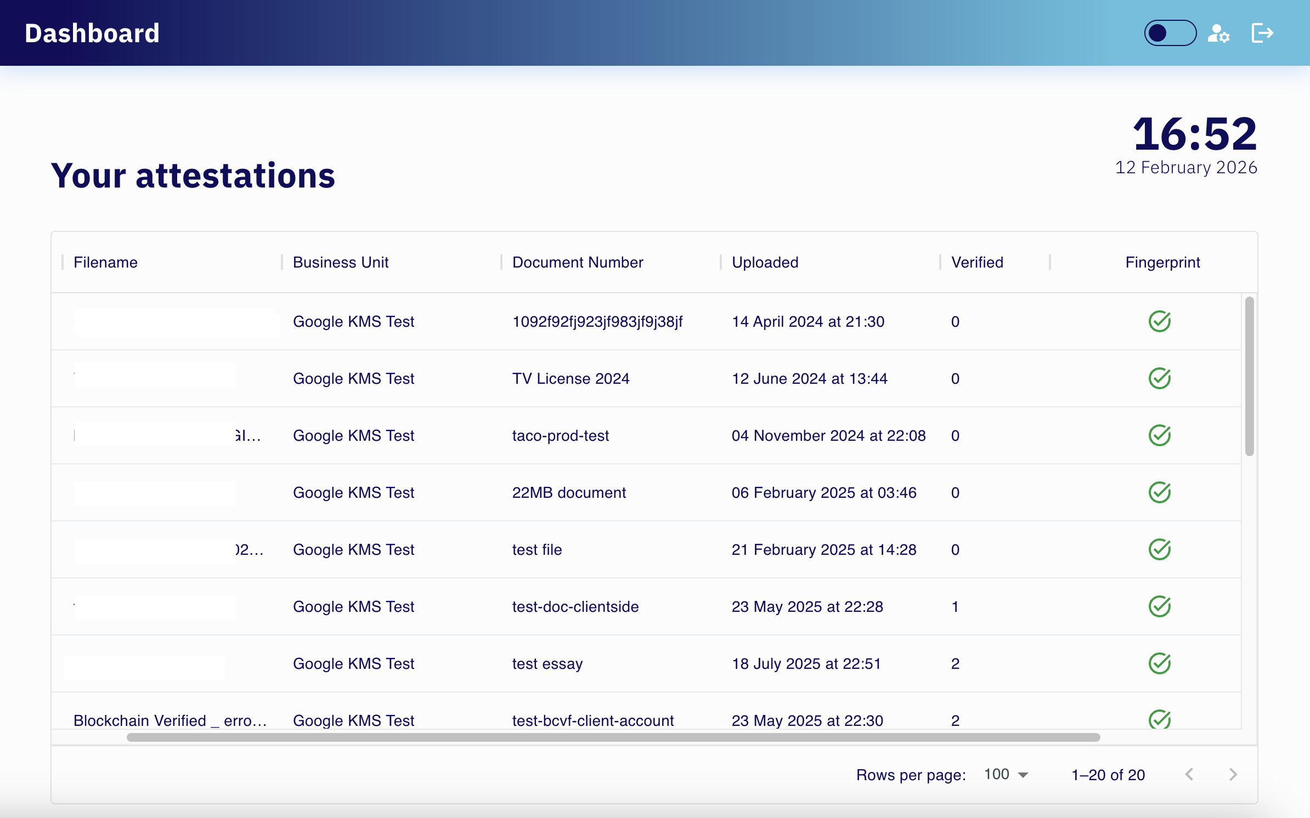Viewport: 1310px width, 818px height.
Task: Select the Blockchain Verified _ erro… filename row
Action: 170,720
